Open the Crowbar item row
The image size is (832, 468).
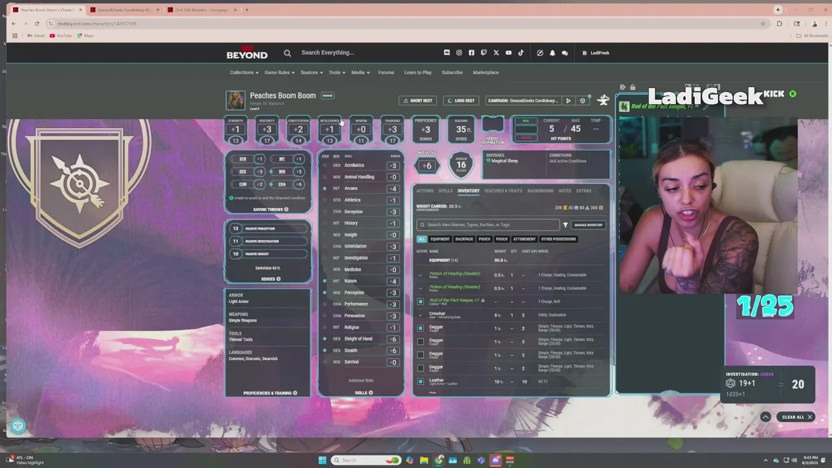click(512, 315)
